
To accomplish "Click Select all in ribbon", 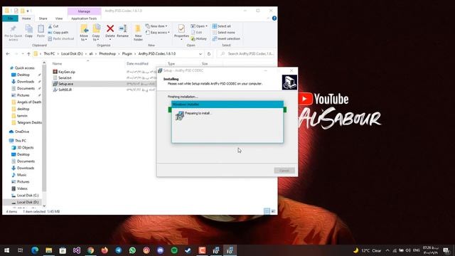I will click(x=222, y=26).
